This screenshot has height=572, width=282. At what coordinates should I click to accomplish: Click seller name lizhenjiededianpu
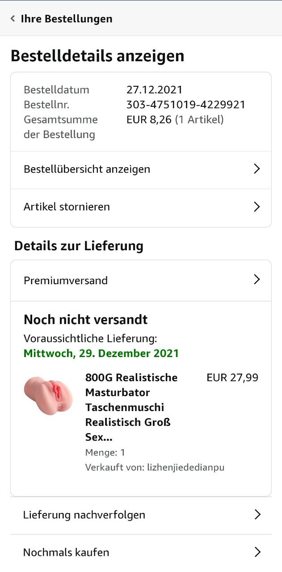pos(185,467)
